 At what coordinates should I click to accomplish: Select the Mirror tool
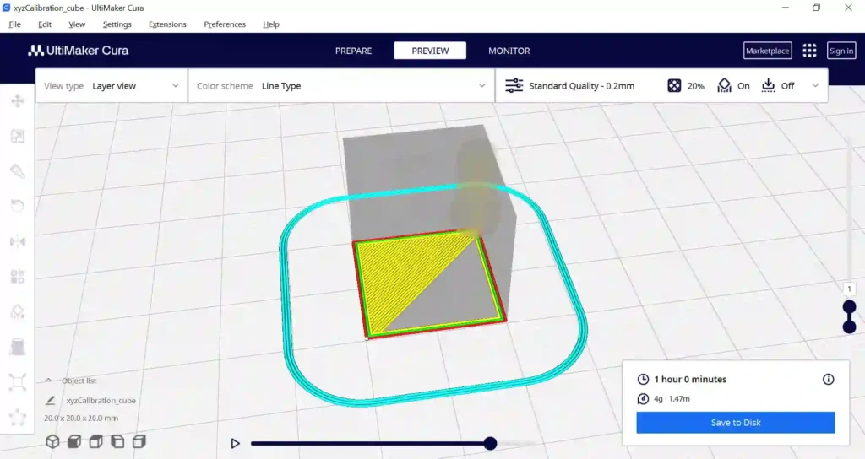coord(18,241)
